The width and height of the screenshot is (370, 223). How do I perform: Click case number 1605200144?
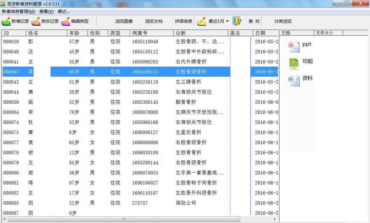coord(145,163)
